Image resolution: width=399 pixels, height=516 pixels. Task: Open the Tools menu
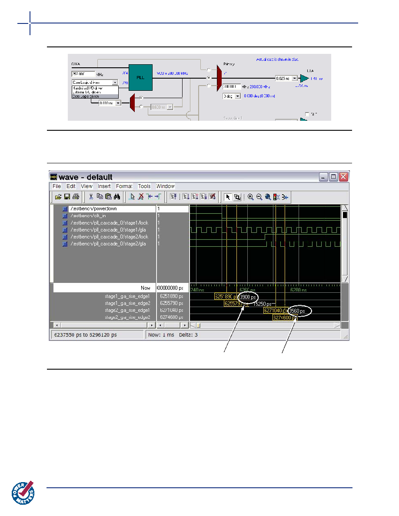click(x=144, y=186)
